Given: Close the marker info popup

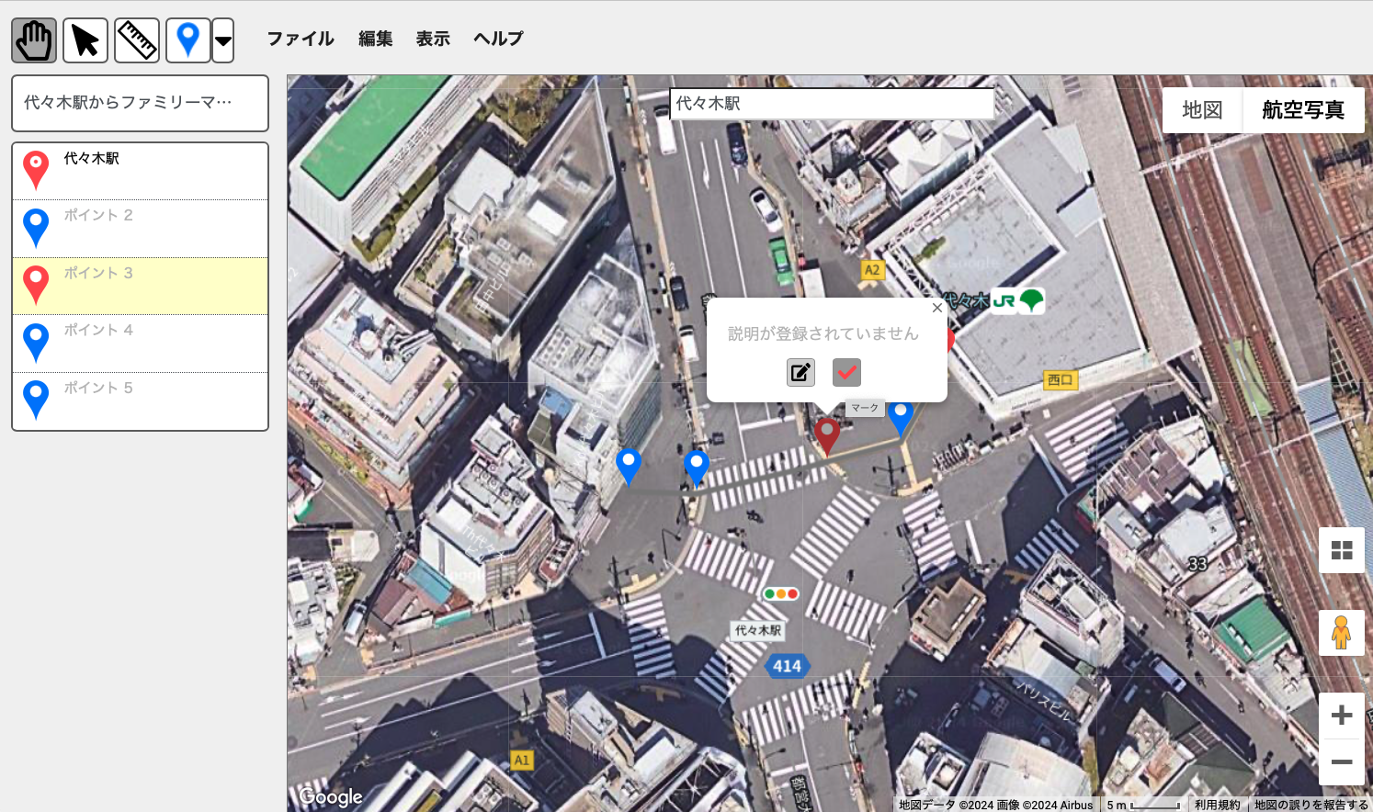Looking at the screenshot, I should 936,308.
